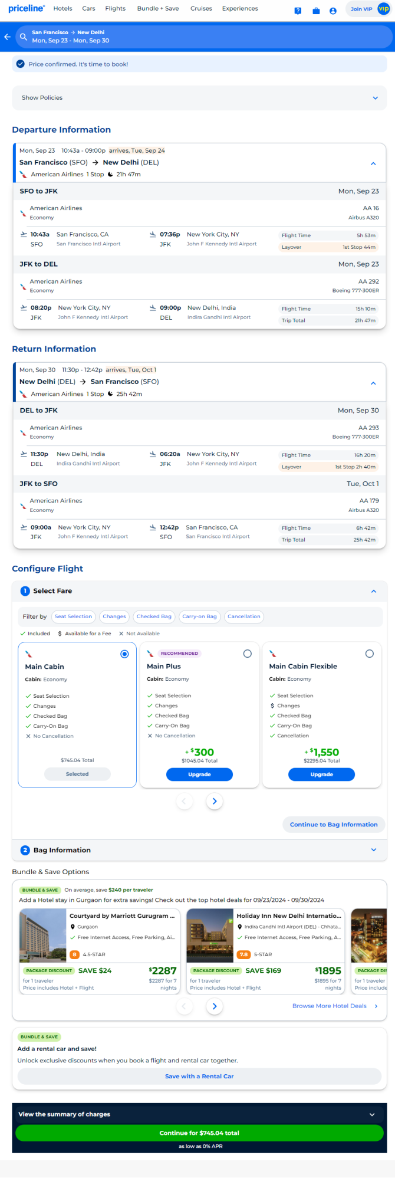Viewport: 395px width, 1178px height.
Task: Click the moon overnight icon at 25h 42m
Action: pos(110,394)
